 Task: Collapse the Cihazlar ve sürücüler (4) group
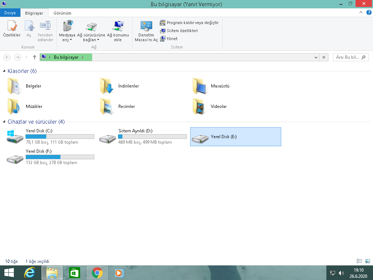(4, 122)
